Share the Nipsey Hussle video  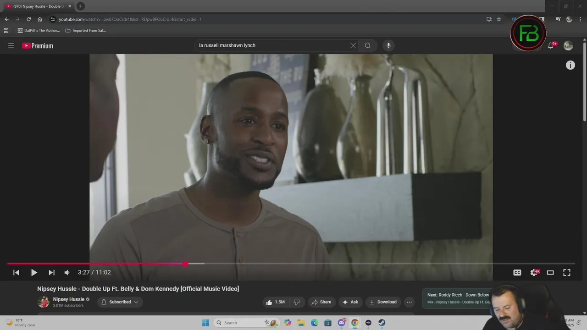[321, 302]
